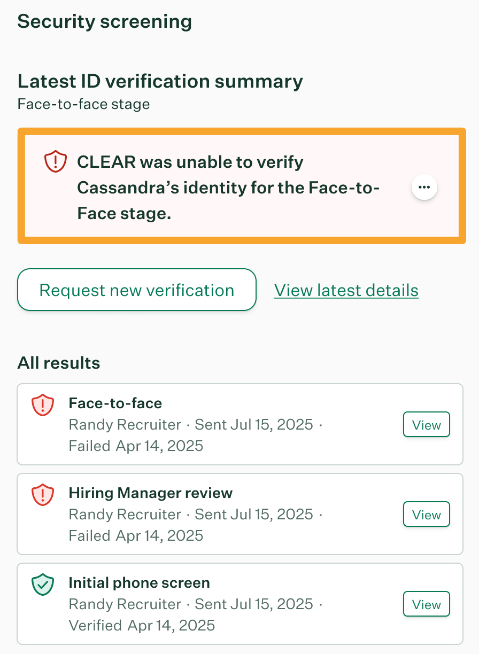View the Hiring Manager review result

(x=426, y=515)
